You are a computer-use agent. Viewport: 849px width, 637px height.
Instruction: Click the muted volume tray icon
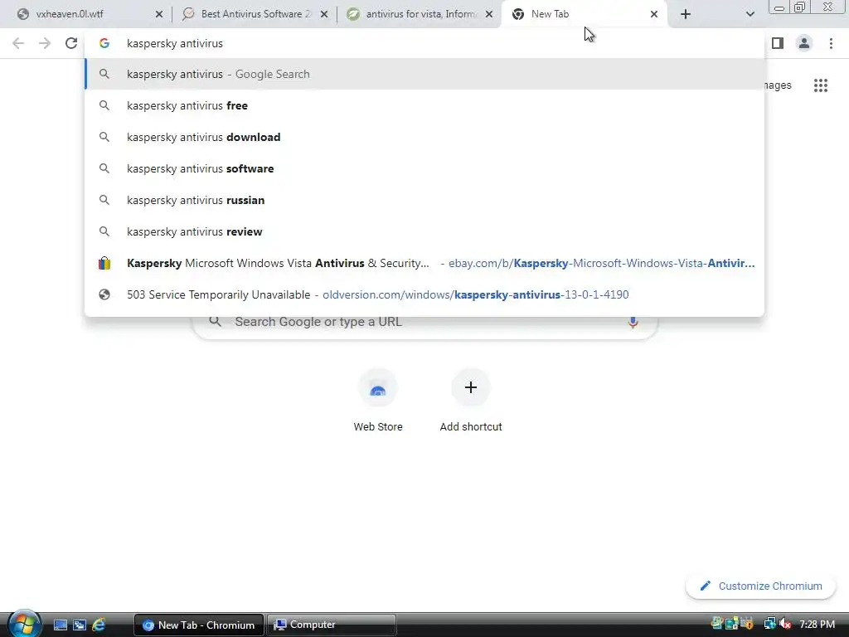coord(786,624)
